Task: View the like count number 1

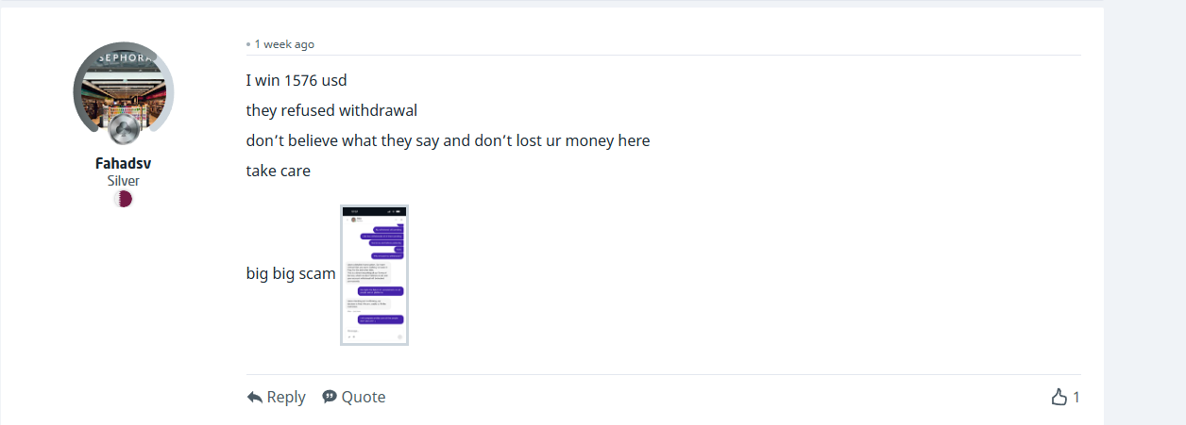Action: coord(1076,398)
